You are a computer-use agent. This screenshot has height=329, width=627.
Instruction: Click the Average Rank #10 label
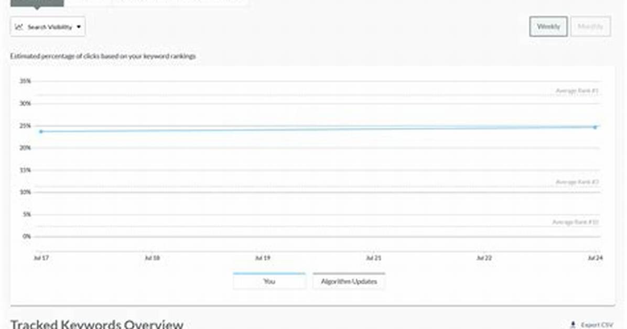(576, 222)
